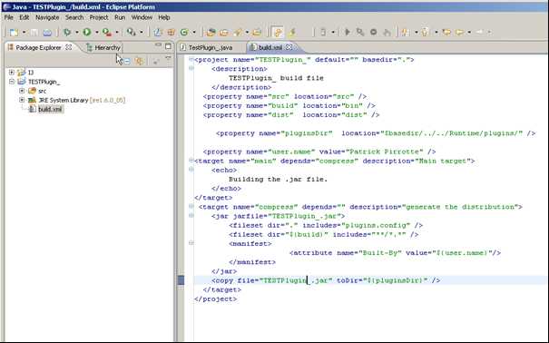
Task: Click the Save icon in toolbar
Action: pos(34,32)
